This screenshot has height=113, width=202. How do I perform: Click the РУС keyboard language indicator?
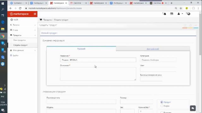[x=3, y=97]
